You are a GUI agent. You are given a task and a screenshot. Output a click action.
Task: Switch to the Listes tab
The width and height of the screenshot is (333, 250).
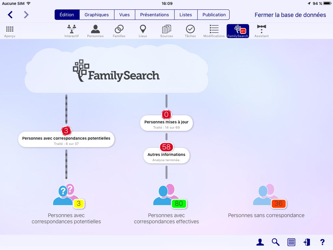tap(186, 15)
